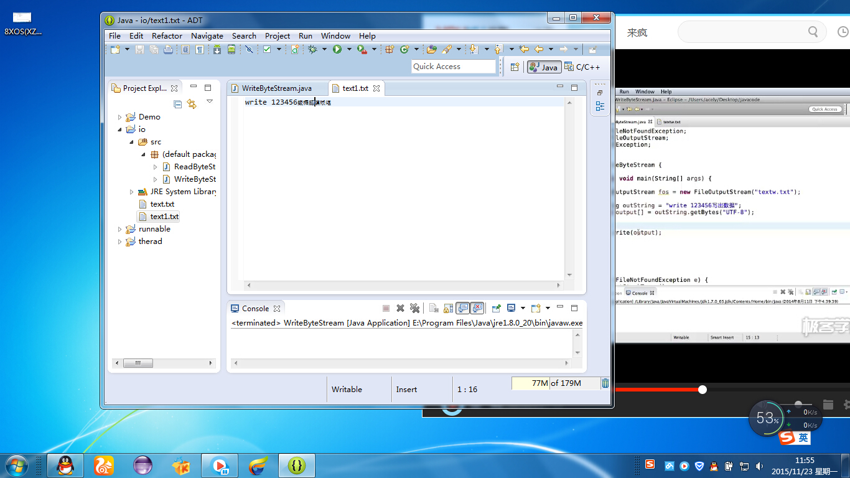
Task: Toggle Link with Editor in Project Explorer
Action: pyautogui.click(x=192, y=105)
